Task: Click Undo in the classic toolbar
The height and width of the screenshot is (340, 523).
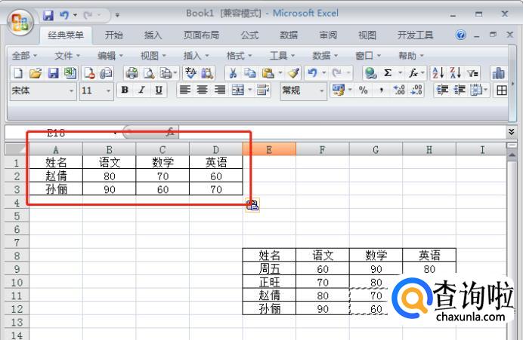Action: point(313,73)
